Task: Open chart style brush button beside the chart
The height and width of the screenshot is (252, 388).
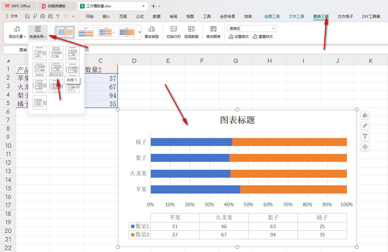Action: [365, 126]
